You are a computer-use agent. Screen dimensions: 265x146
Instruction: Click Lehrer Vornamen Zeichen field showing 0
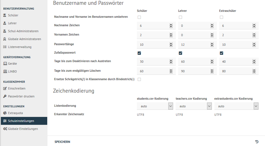tap(197, 35)
